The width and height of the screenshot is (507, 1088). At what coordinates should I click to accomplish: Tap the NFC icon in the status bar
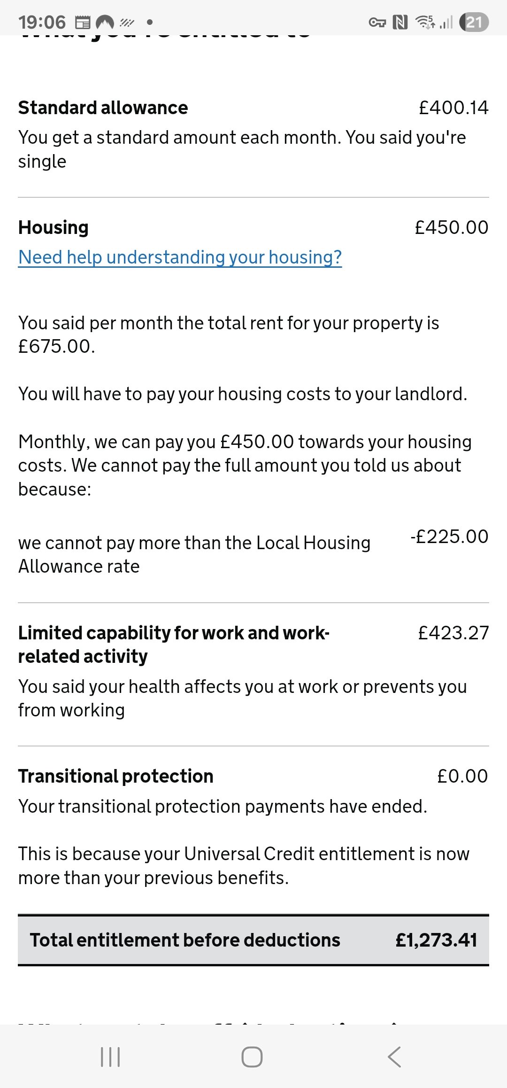point(400,22)
